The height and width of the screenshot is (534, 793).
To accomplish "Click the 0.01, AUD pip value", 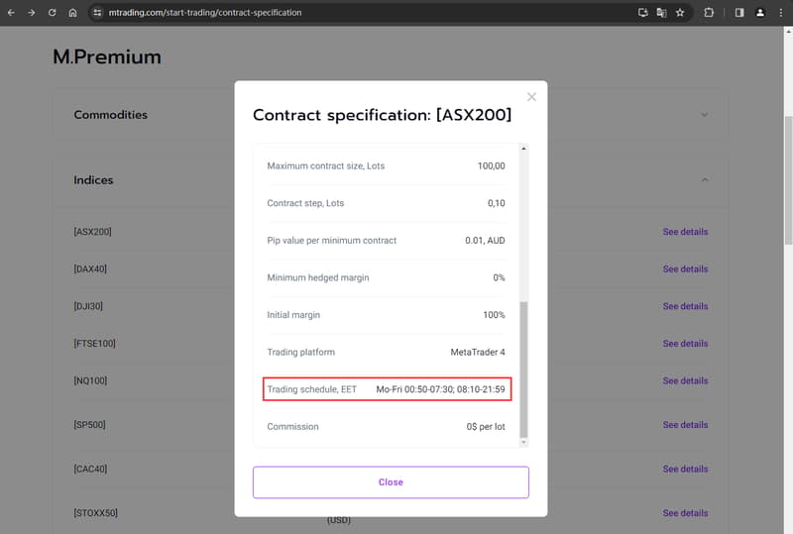I will 485,241.
